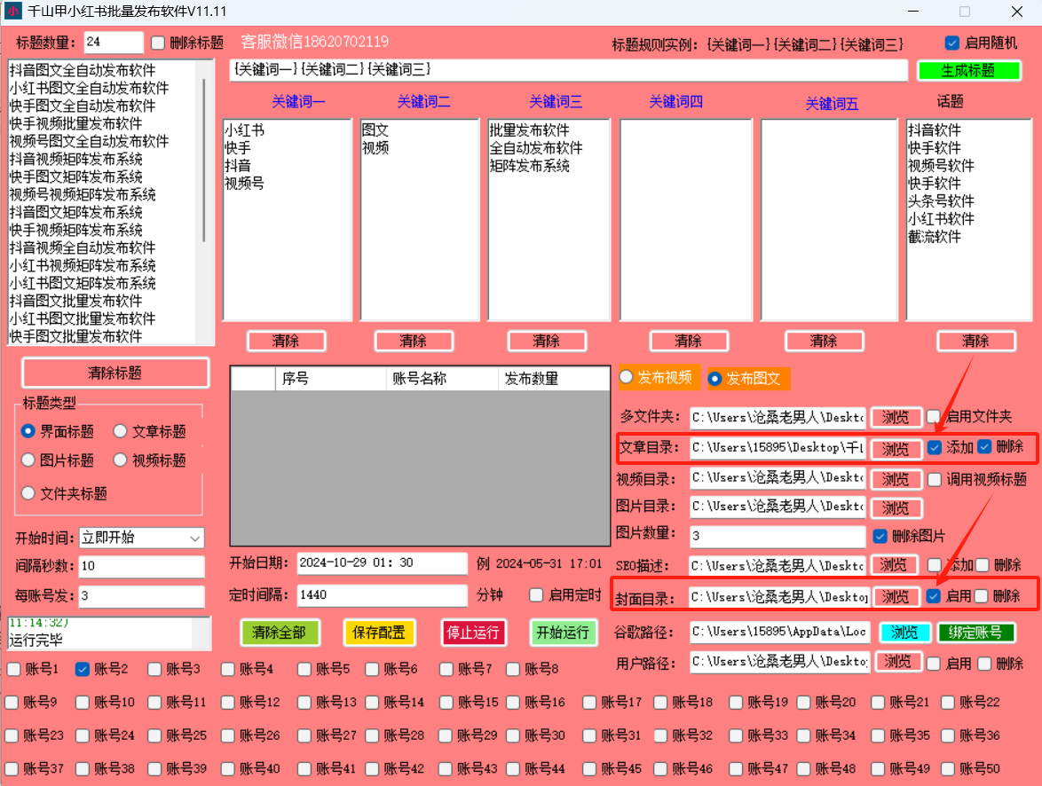Screen dimensions: 1042x786
Task: Tick the 账号22 checkbox
Action: point(948,703)
